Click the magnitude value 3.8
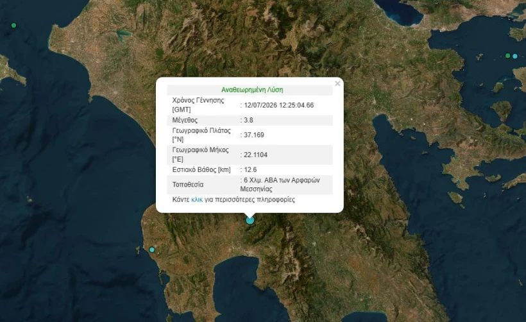Viewport: 526px width, 322px height. pyautogui.click(x=248, y=120)
